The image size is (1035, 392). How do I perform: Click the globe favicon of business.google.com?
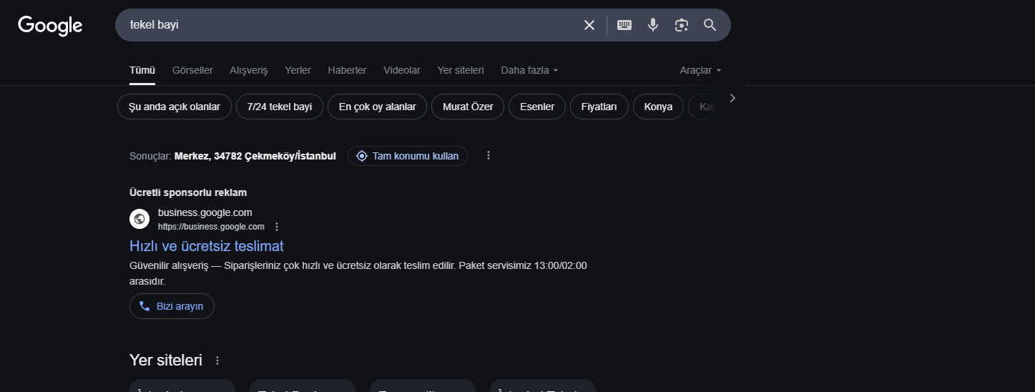139,219
